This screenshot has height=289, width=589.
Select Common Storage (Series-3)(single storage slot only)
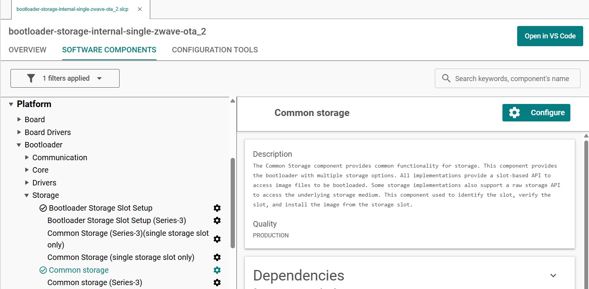tap(128, 239)
